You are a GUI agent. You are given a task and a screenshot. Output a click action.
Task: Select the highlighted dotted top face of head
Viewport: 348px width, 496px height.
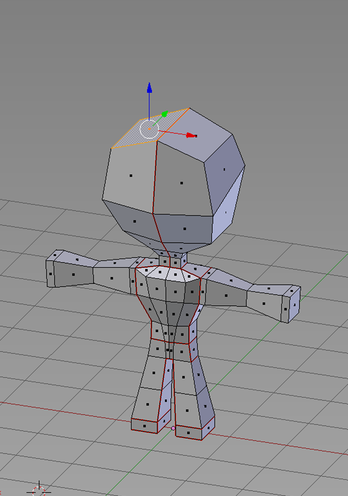131,135
